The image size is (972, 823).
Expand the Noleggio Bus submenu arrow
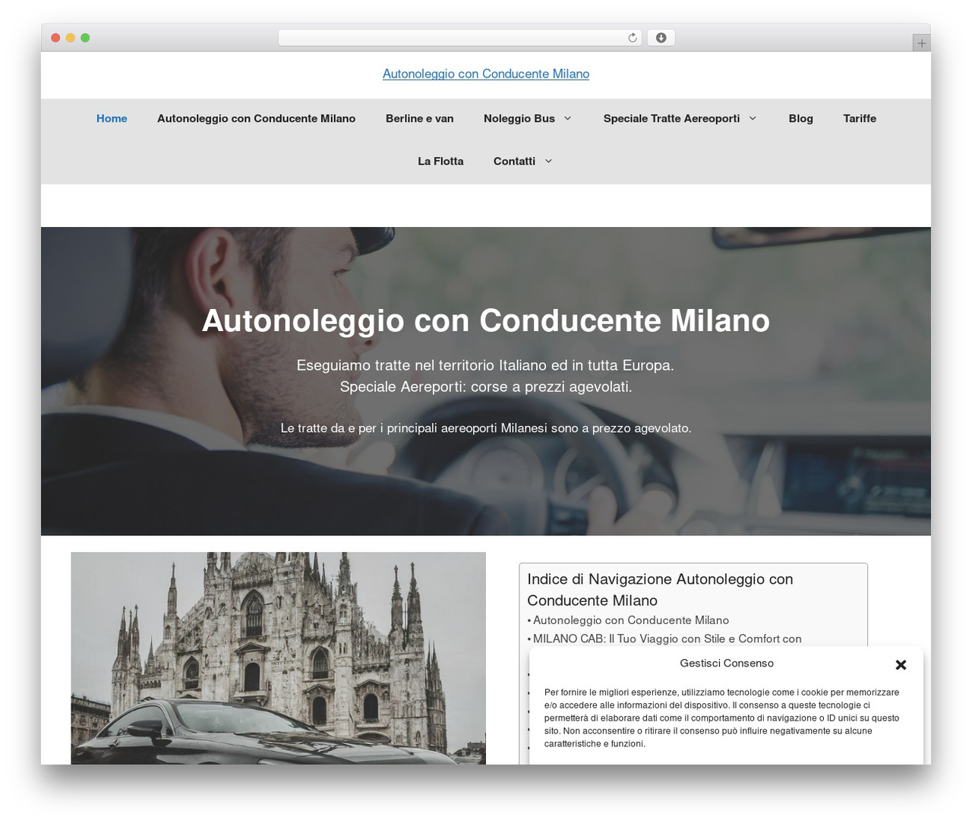pos(567,118)
